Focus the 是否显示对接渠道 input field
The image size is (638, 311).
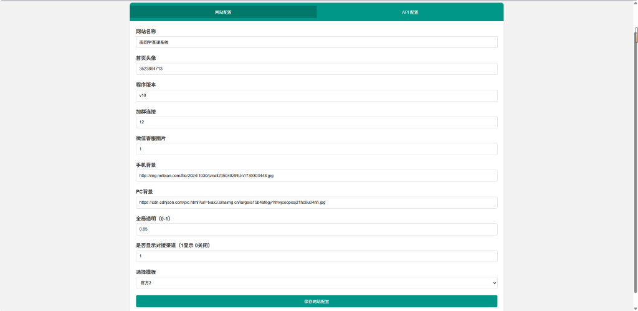(x=317, y=256)
